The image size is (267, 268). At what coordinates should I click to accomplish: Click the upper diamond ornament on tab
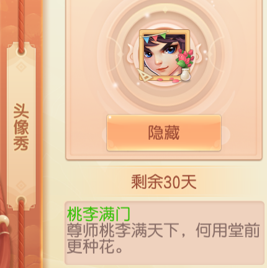tap(21, 67)
